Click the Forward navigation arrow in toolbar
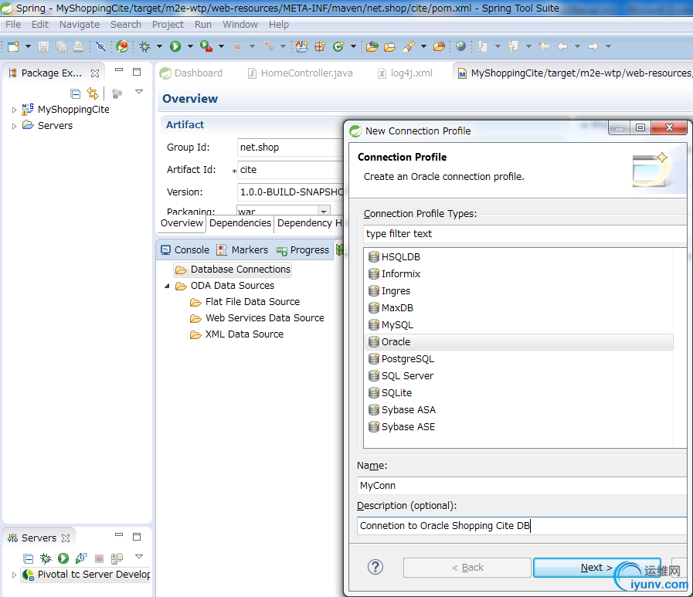This screenshot has height=597, width=693. [593, 46]
